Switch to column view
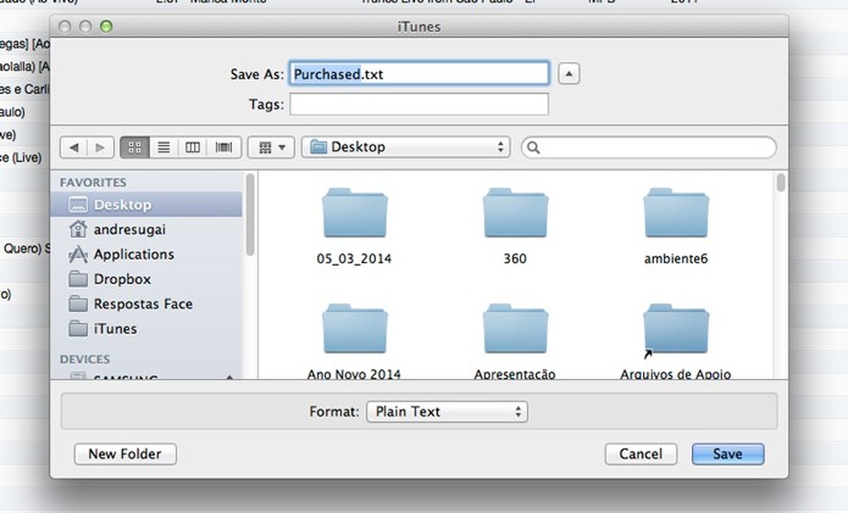The height and width of the screenshot is (513, 848). [192, 147]
